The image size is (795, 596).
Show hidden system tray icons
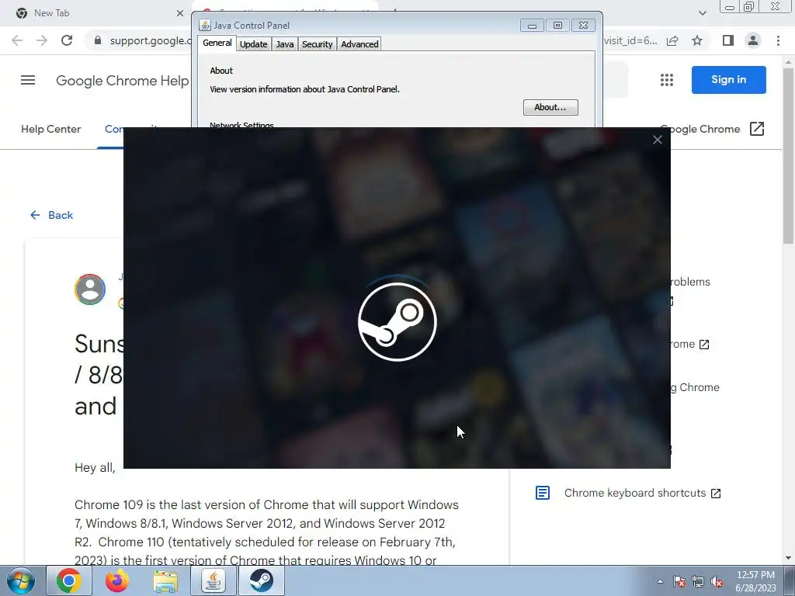660,582
